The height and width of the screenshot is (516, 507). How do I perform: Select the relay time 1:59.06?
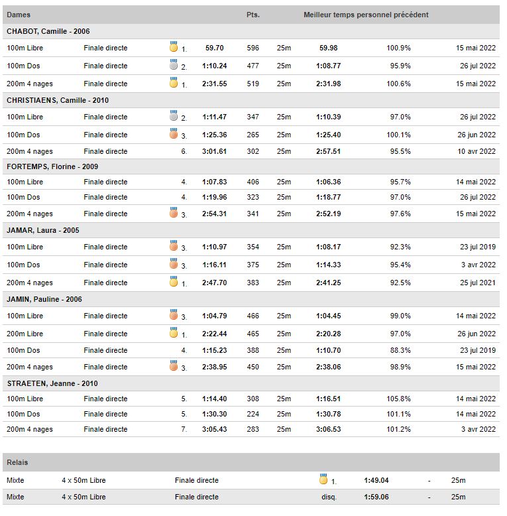[x=376, y=497]
